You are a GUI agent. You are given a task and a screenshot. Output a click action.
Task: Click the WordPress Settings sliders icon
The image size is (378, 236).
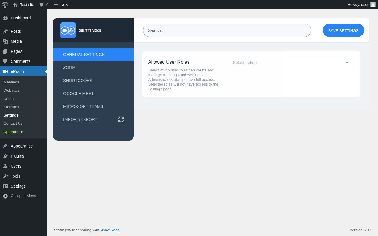pos(5,186)
